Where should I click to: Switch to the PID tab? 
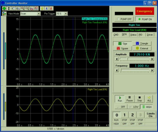coord(140,35)
